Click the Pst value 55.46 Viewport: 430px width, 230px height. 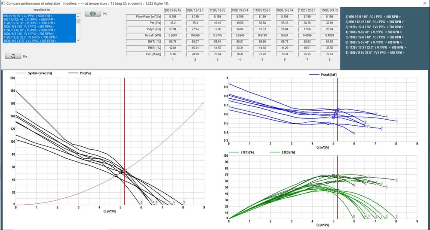point(285,23)
